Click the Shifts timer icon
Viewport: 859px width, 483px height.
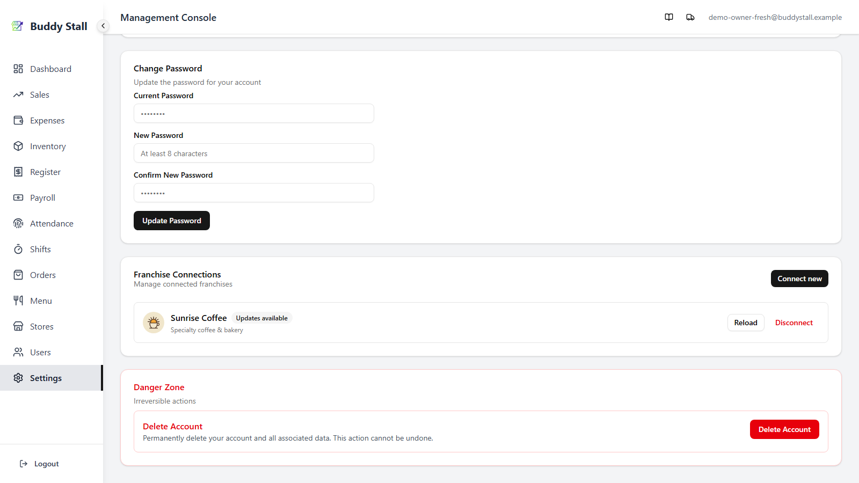tap(18, 249)
